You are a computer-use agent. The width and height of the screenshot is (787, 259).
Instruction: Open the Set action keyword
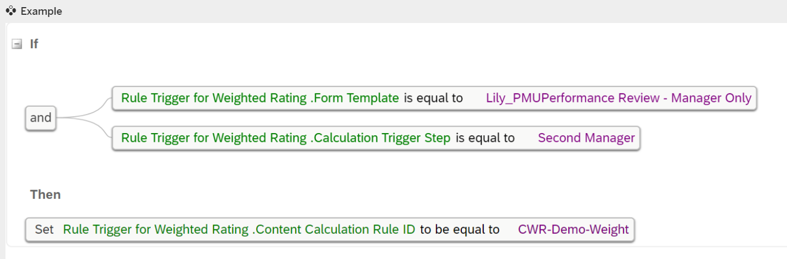click(44, 229)
